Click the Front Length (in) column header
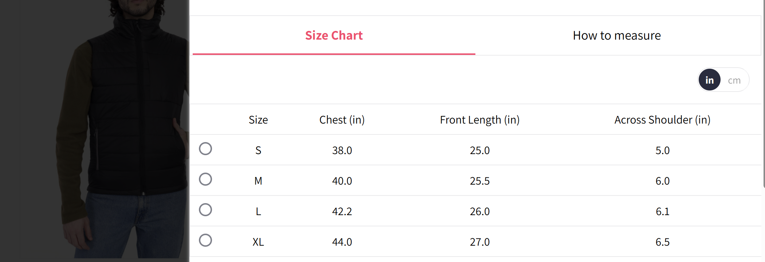Image resolution: width=765 pixels, height=262 pixels. pos(479,120)
